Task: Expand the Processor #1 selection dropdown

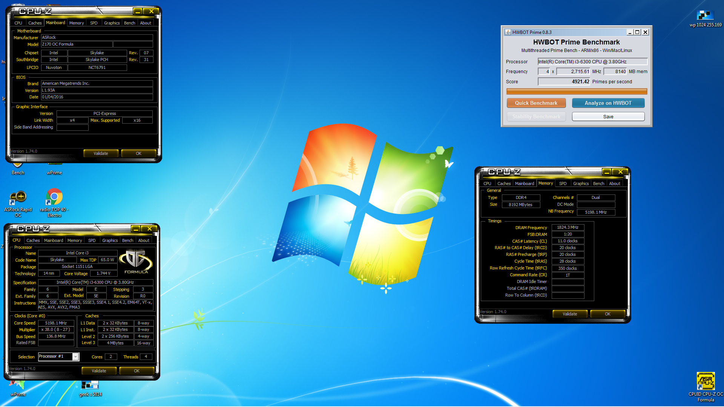Action: [x=75, y=357]
